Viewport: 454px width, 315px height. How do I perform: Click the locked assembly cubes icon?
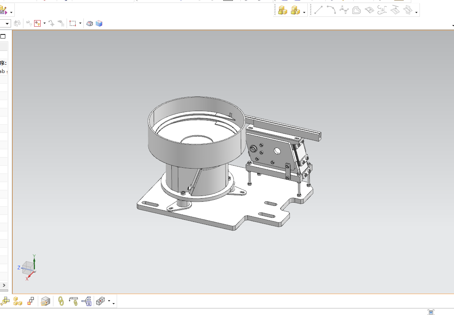click(282, 10)
